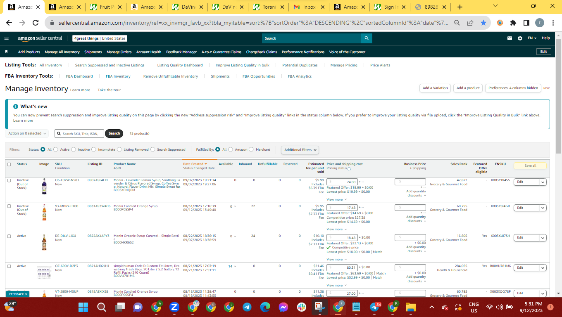Open a new browser tab
The width and height of the screenshot is (562, 317).
click(x=460, y=7)
